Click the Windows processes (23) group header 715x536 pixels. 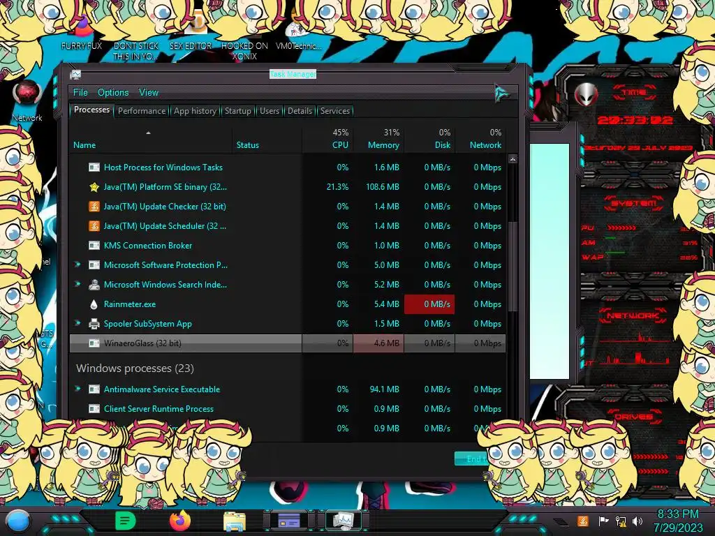coord(135,368)
